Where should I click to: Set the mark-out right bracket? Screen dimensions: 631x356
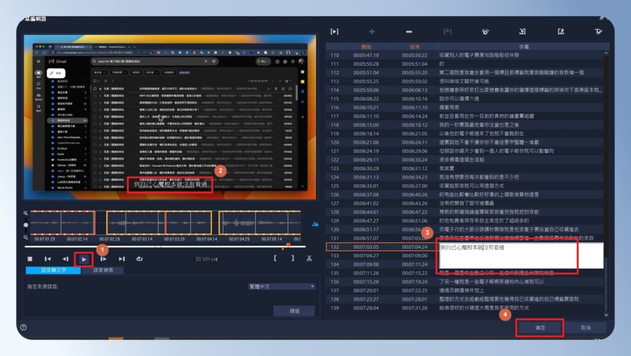click(293, 258)
